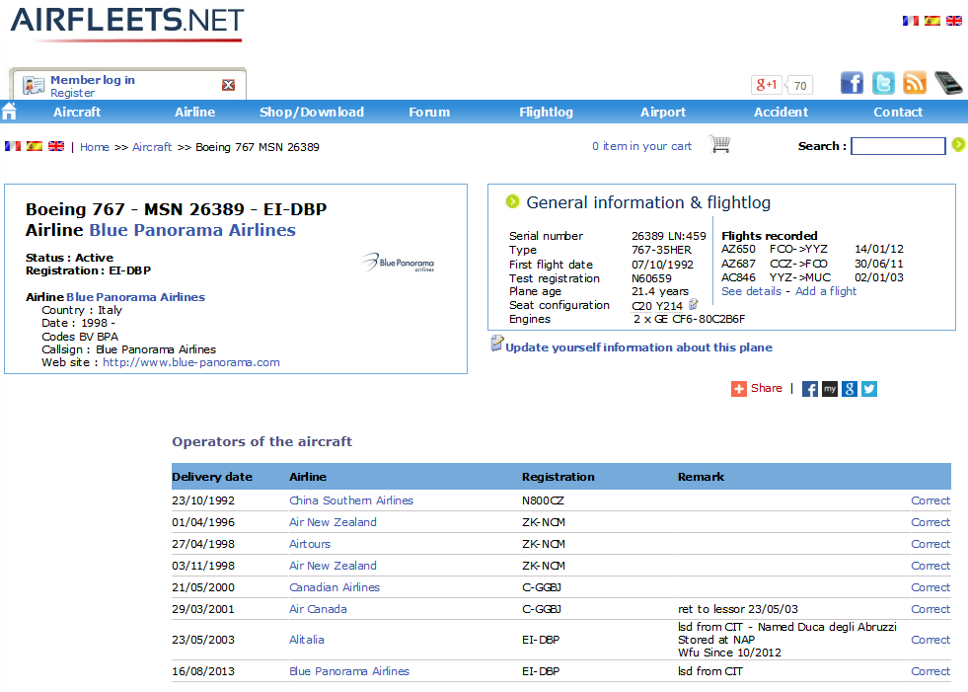Viewport: 968px width, 692px height.
Task: Go to Aircraft breadcrumb link
Action: click(x=152, y=147)
